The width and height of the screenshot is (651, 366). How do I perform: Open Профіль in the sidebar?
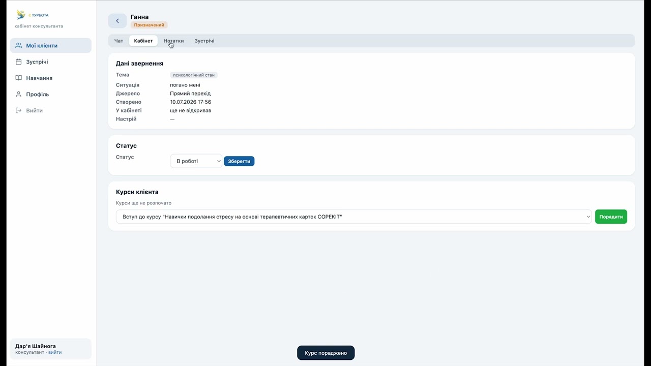point(51,94)
